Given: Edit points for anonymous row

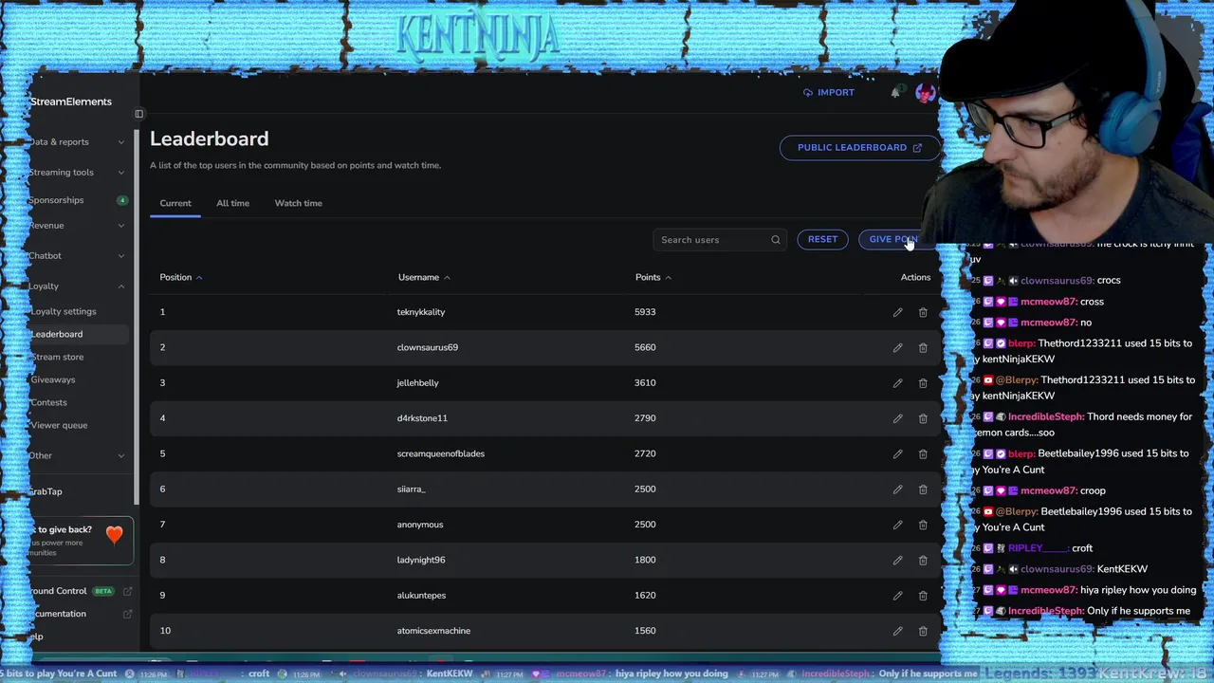Looking at the screenshot, I should [897, 525].
